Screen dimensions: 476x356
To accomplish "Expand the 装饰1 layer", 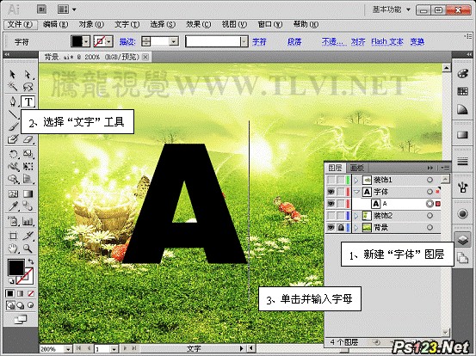I will (x=356, y=181).
